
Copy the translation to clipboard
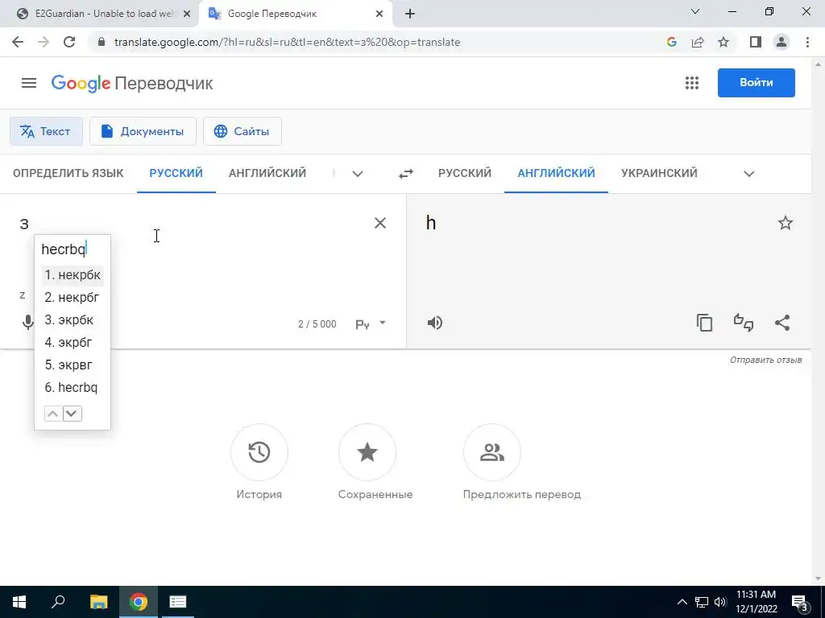[704, 323]
